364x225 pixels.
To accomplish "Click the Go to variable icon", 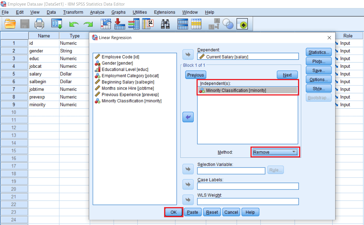I will tap(120, 24).
